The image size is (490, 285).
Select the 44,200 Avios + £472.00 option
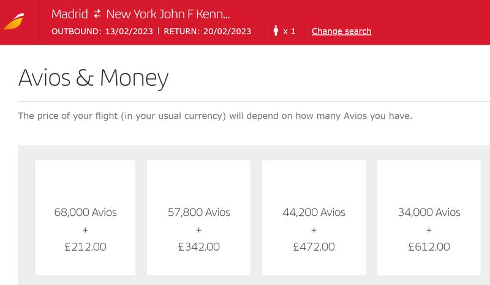[314, 218]
